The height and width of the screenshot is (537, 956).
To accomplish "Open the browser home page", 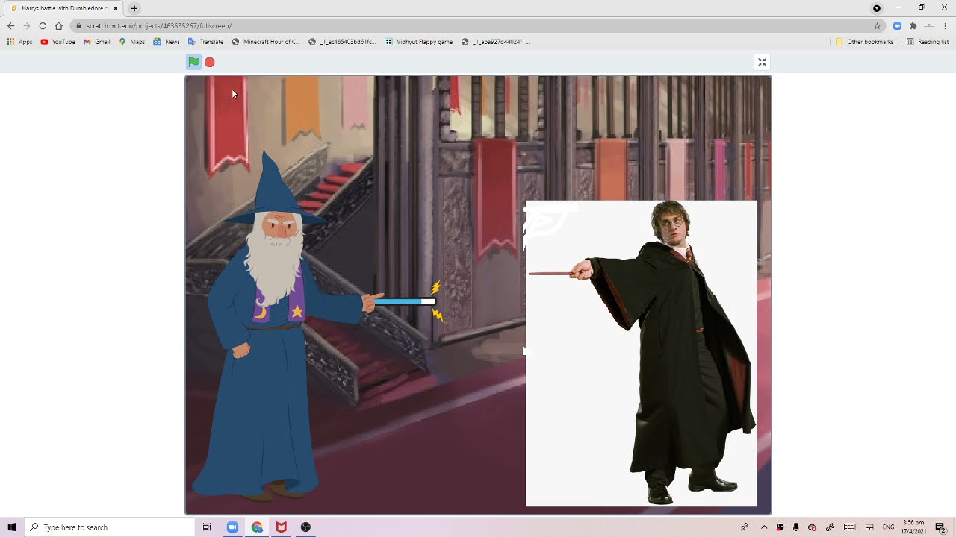I will (x=58, y=25).
